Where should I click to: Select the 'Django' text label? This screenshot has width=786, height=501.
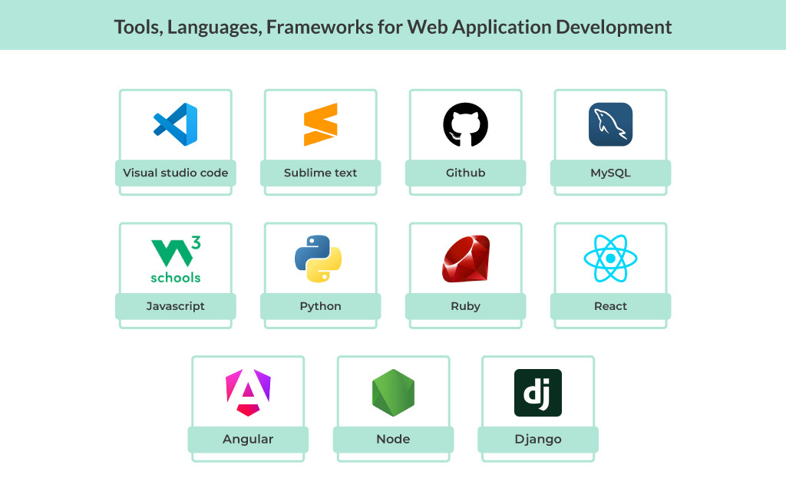(537, 440)
